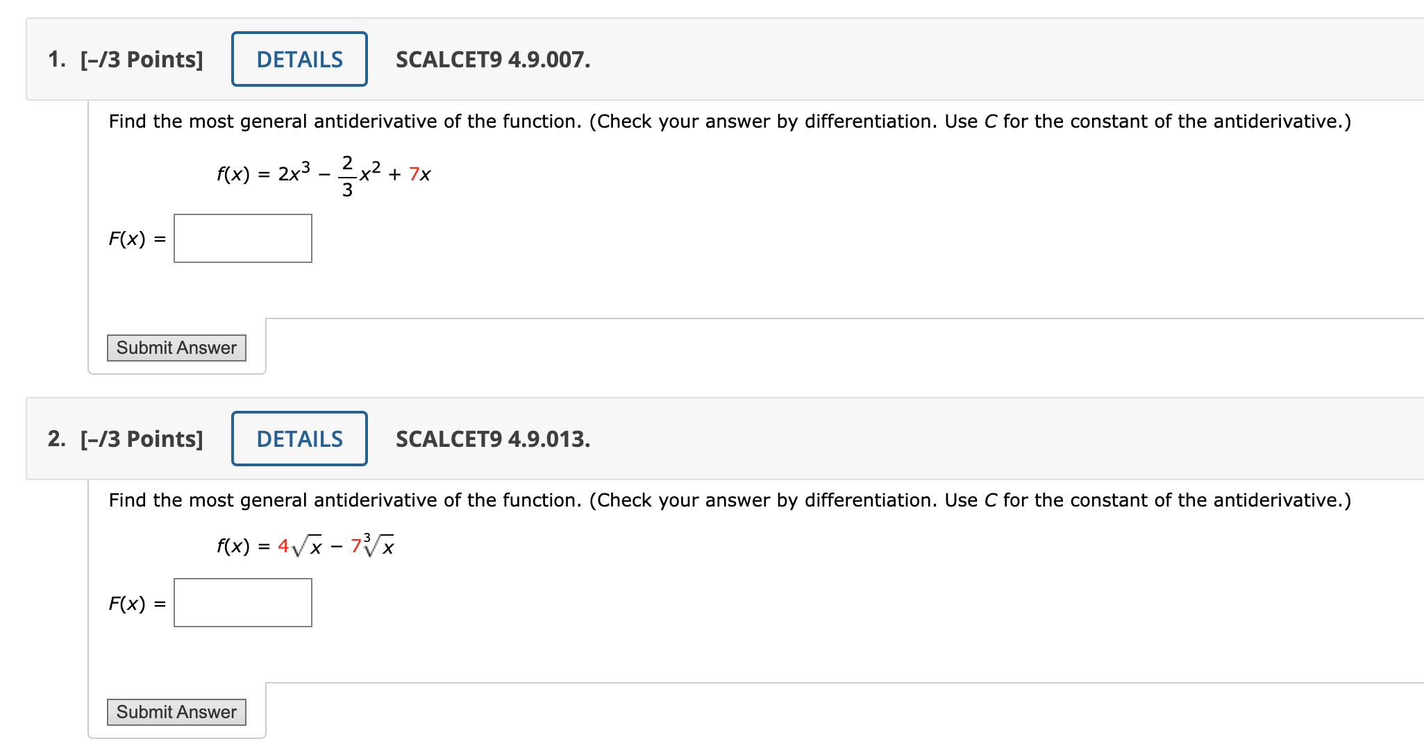Open DETAILS for question 2

point(299,439)
